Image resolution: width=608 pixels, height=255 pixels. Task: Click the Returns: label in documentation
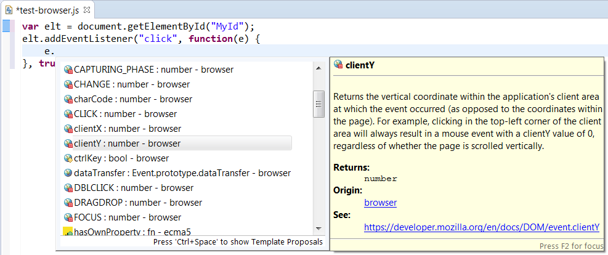coord(351,168)
